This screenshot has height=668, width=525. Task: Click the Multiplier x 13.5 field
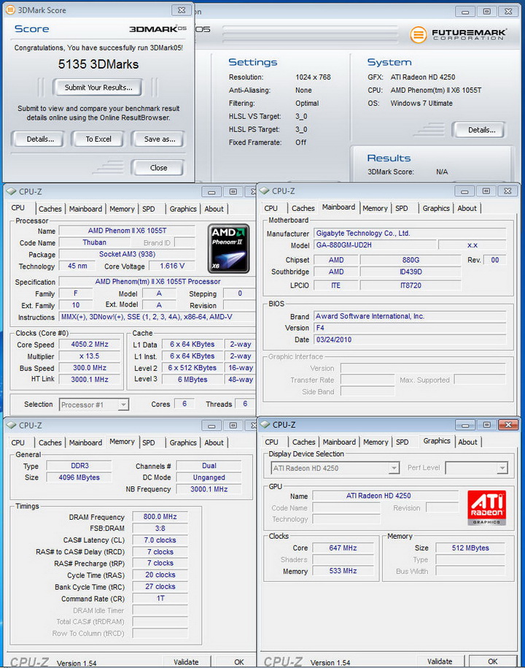coord(90,356)
